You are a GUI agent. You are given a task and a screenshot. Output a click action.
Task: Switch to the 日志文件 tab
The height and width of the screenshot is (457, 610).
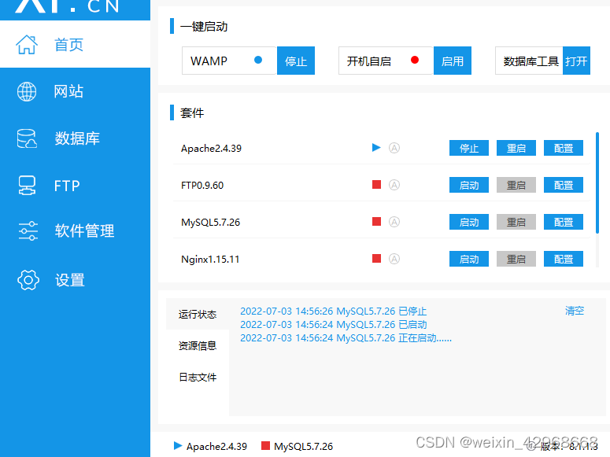(198, 377)
